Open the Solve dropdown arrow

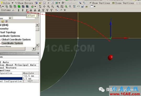(13, 3)
